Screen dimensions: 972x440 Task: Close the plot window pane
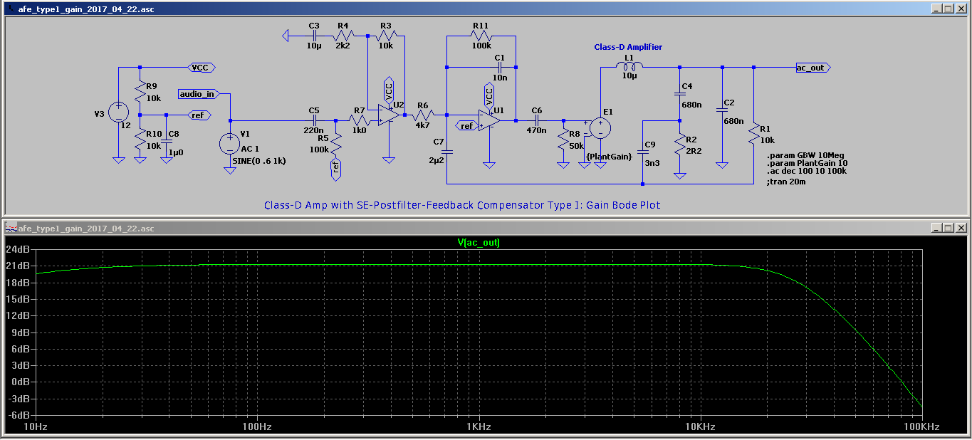click(x=961, y=228)
